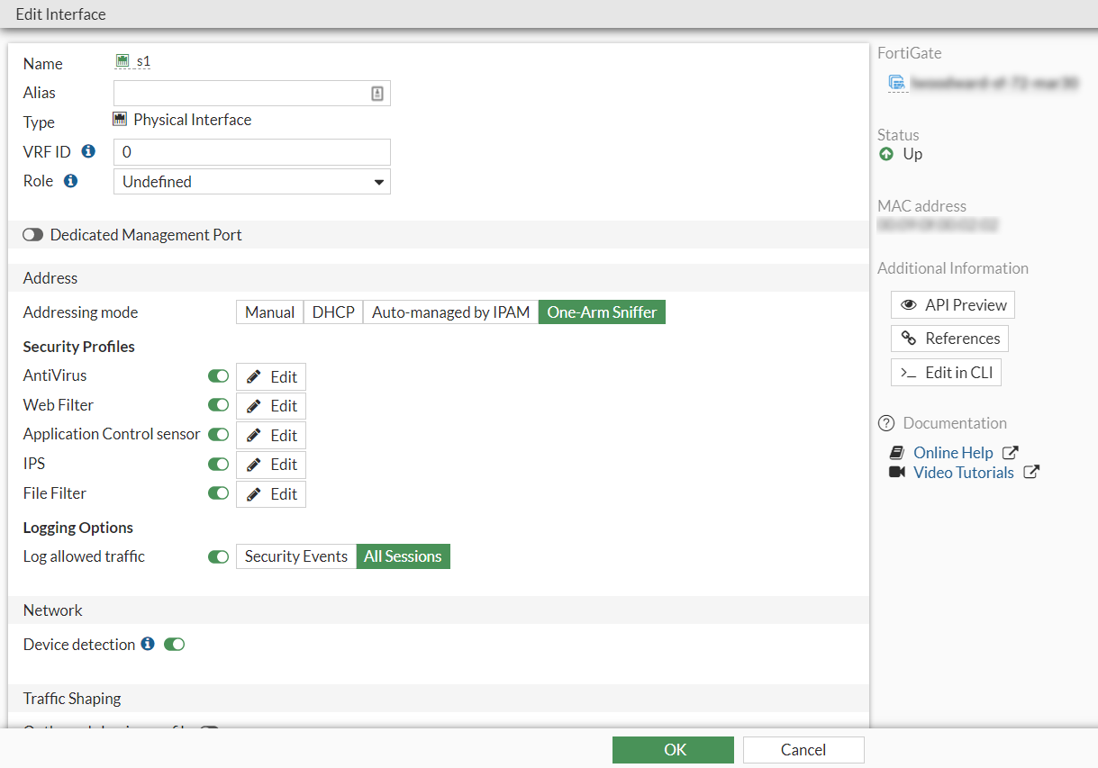Viewport: 1098px width, 768px height.
Task: Open the Role dropdown showing Undefined
Action: coord(251,181)
